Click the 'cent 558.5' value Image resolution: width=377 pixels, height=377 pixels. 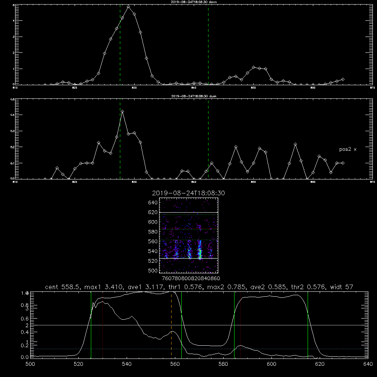63,287
